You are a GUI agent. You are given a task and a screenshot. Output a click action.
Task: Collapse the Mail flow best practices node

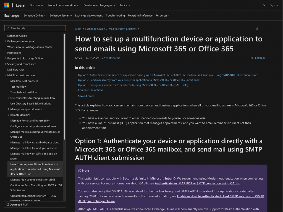pos(6,75)
